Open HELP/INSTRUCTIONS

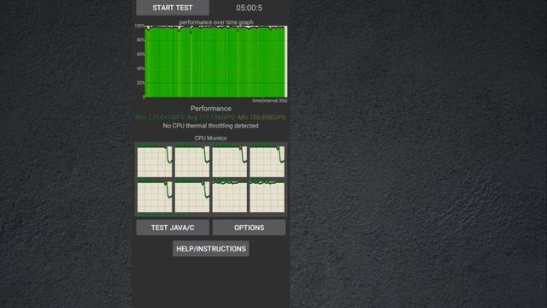tap(211, 249)
